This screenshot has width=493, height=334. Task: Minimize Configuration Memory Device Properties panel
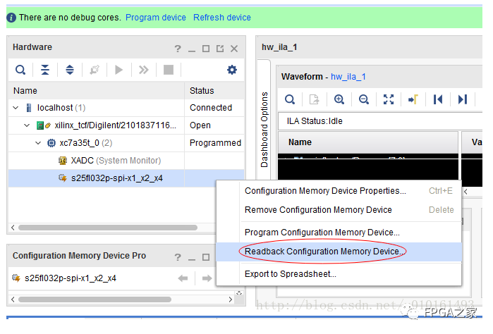(192, 259)
